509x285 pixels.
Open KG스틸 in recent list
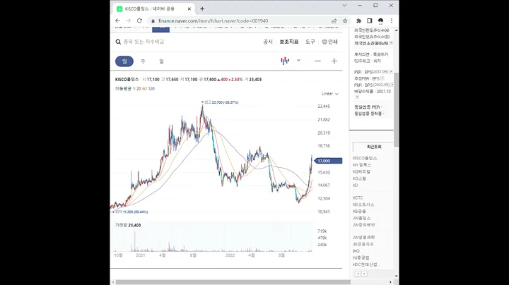pyautogui.click(x=359, y=178)
